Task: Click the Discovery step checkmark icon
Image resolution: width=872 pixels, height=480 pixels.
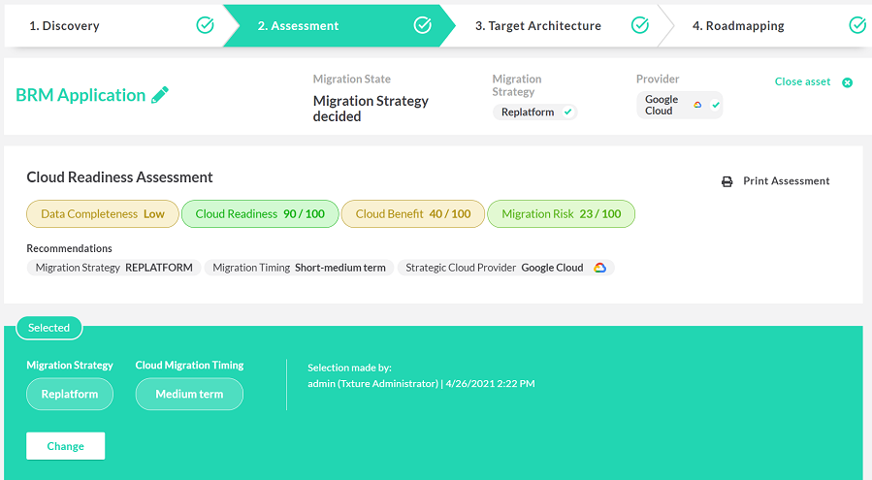Action: 206,25
